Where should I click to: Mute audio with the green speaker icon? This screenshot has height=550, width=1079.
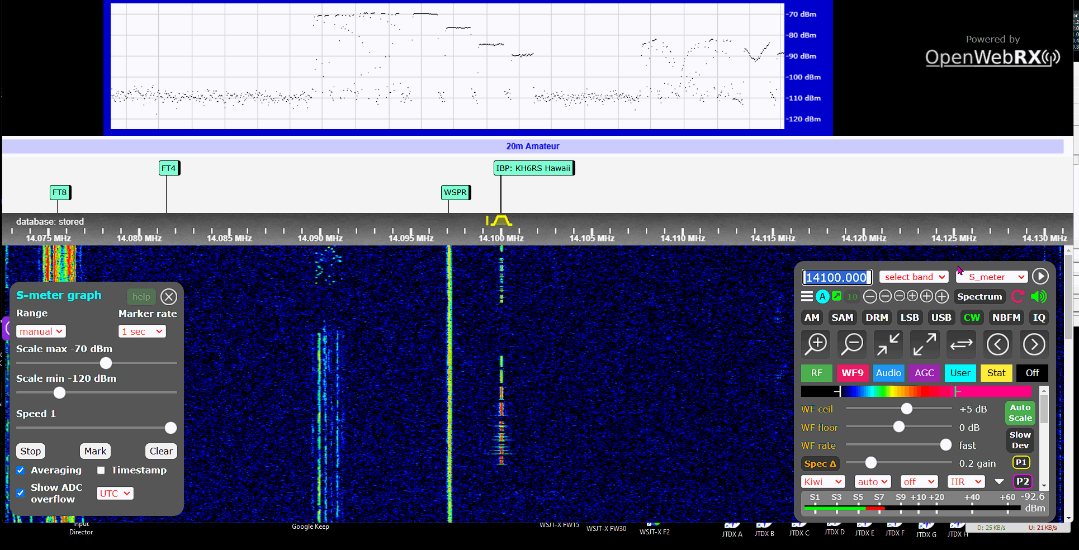(1039, 297)
